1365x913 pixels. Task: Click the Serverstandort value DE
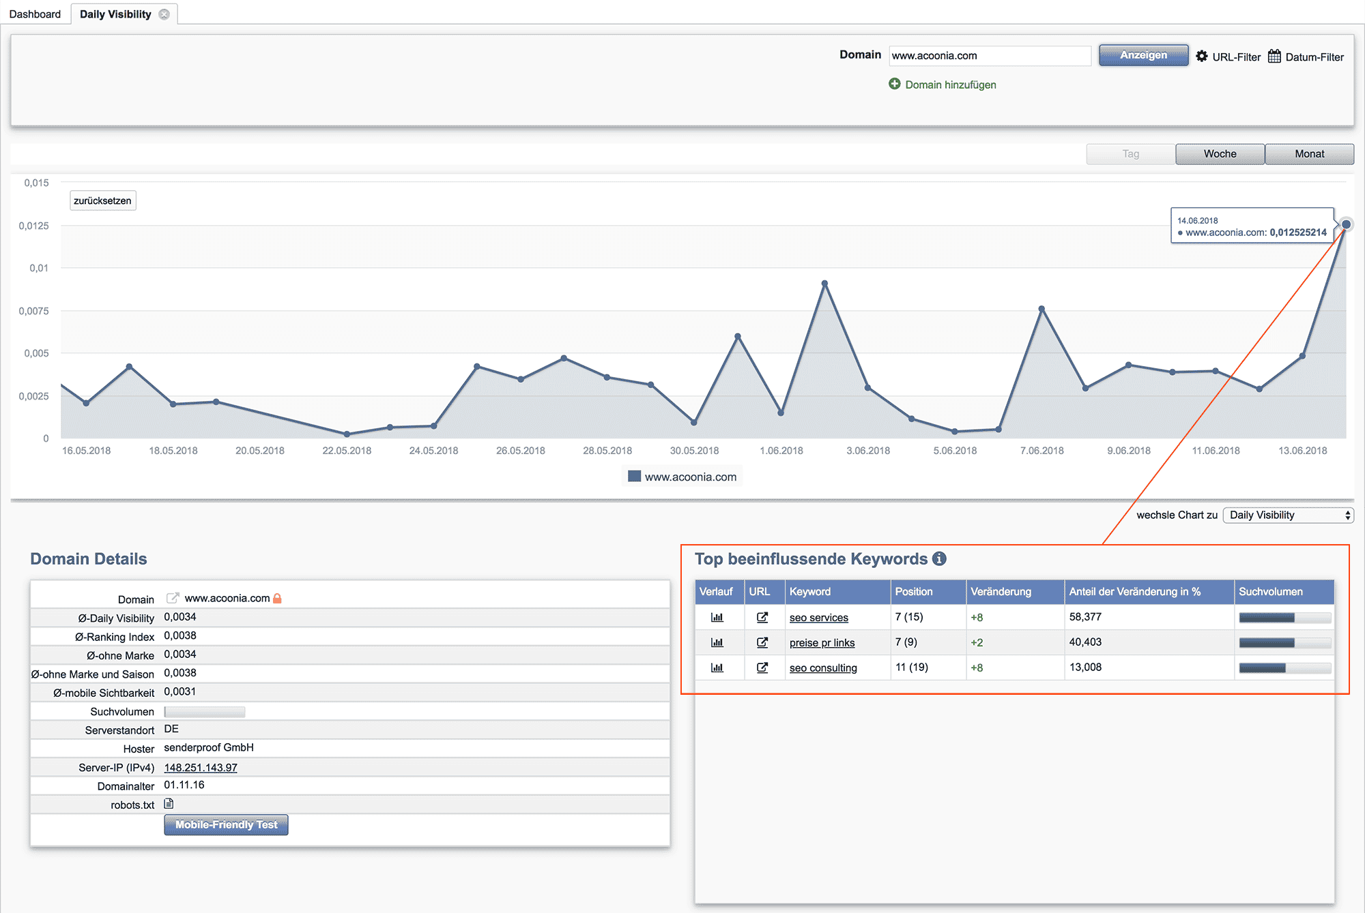171,729
